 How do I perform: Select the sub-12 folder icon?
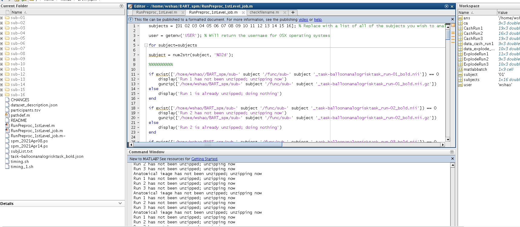(7, 74)
